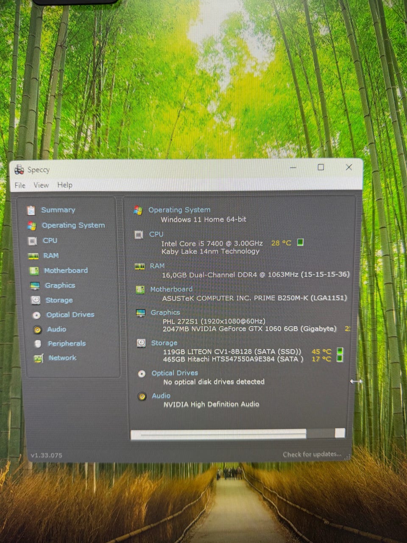Image resolution: width=407 pixels, height=543 pixels.
Task: Select the Peripherals mouse icon in sidebar
Action: (38, 344)
